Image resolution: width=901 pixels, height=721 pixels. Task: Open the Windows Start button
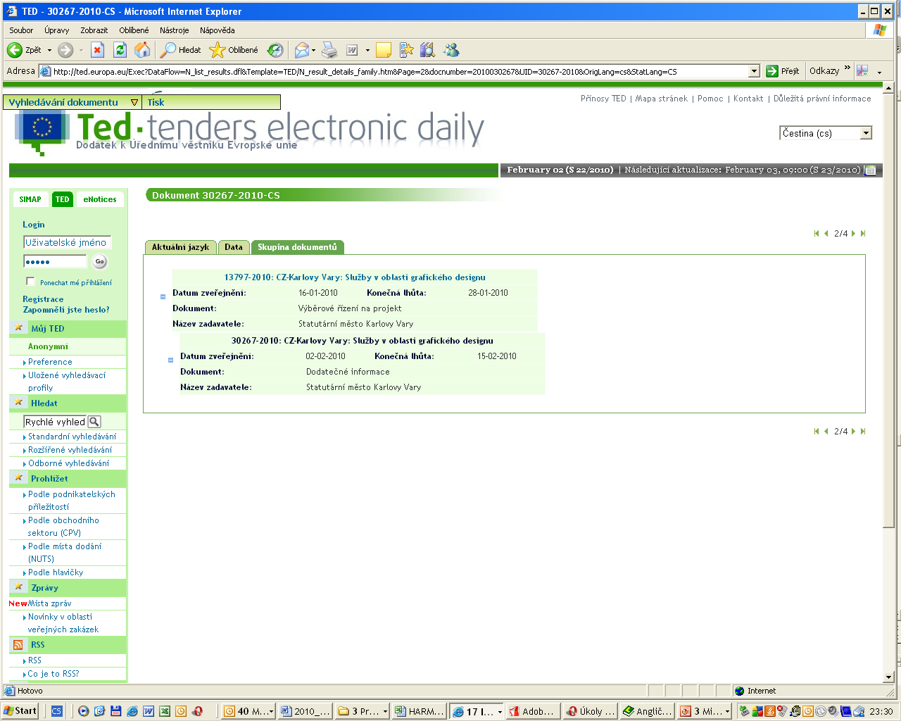[20, 711]
